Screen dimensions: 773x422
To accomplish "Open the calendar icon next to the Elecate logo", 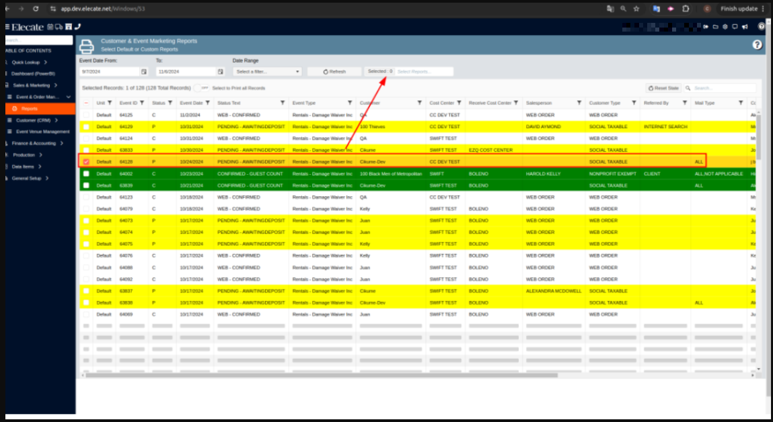I will click(x=50, y=27).
